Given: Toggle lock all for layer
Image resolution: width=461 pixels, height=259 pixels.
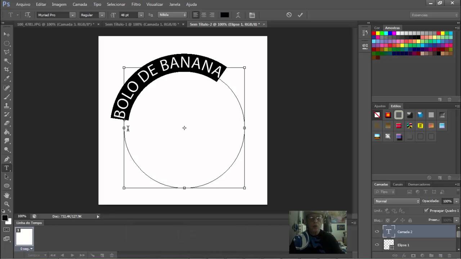Looking at the screenshot, I should (410, 220).
